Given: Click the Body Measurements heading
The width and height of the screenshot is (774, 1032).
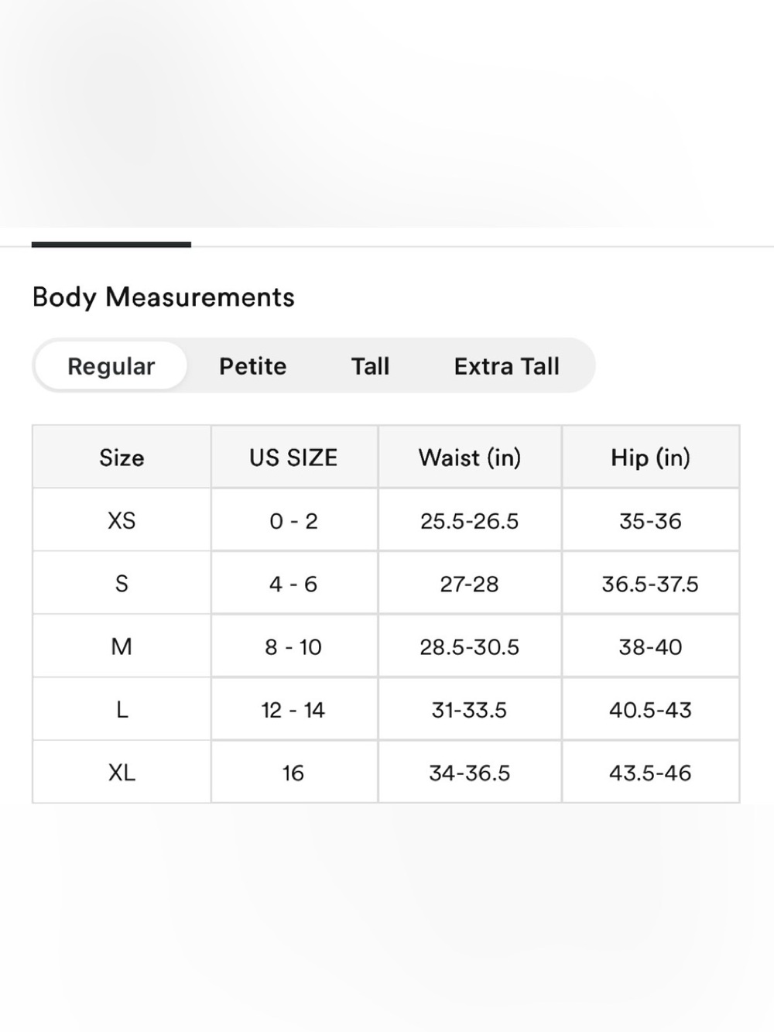Looking at the screenshot, I should click(163, 297).
